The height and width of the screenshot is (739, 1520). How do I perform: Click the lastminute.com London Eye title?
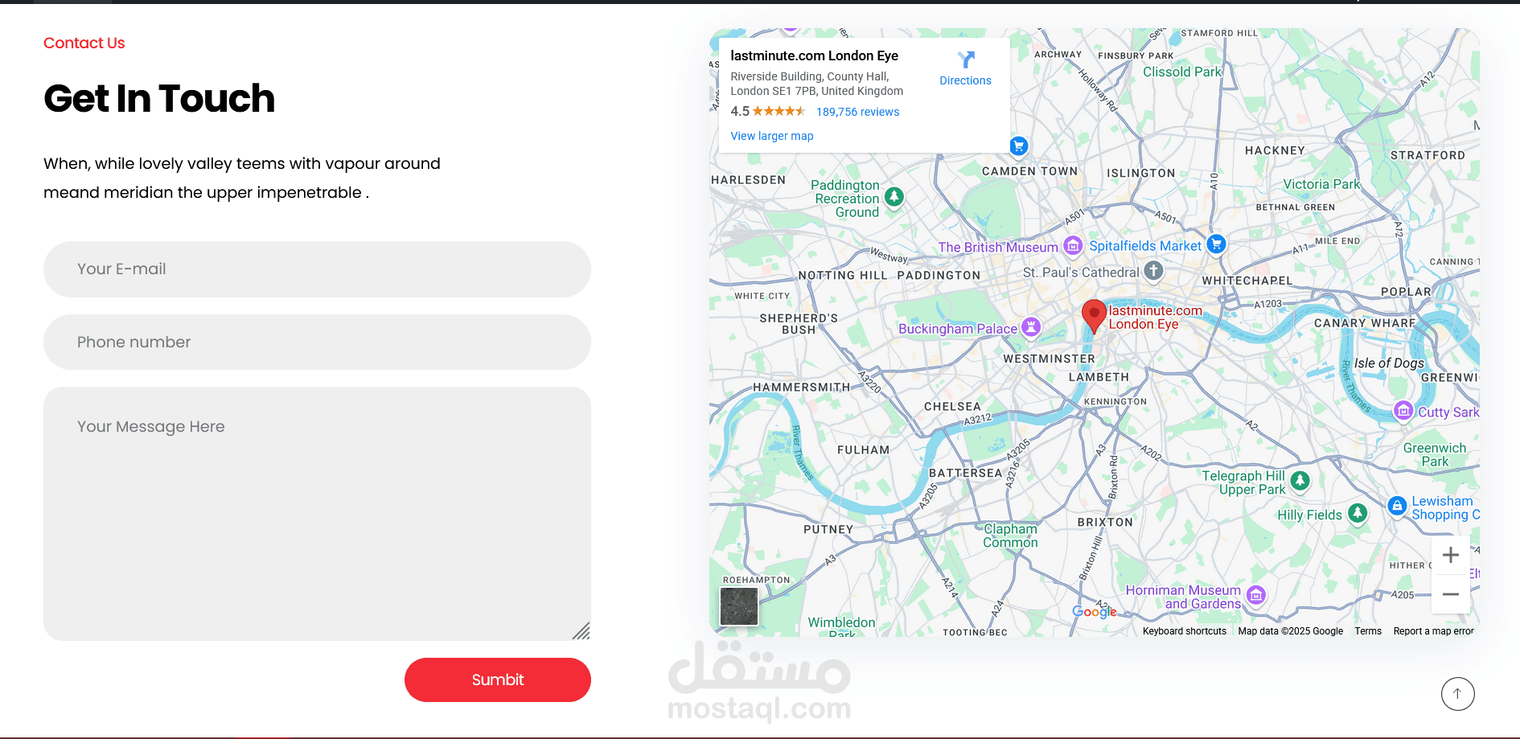[815, 55]
